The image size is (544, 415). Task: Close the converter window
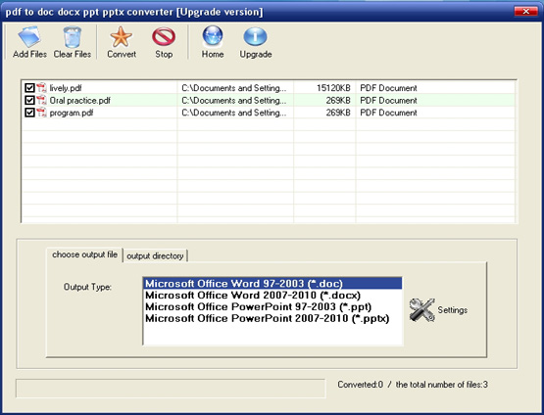pyautogui.click(x=526, y=12)
